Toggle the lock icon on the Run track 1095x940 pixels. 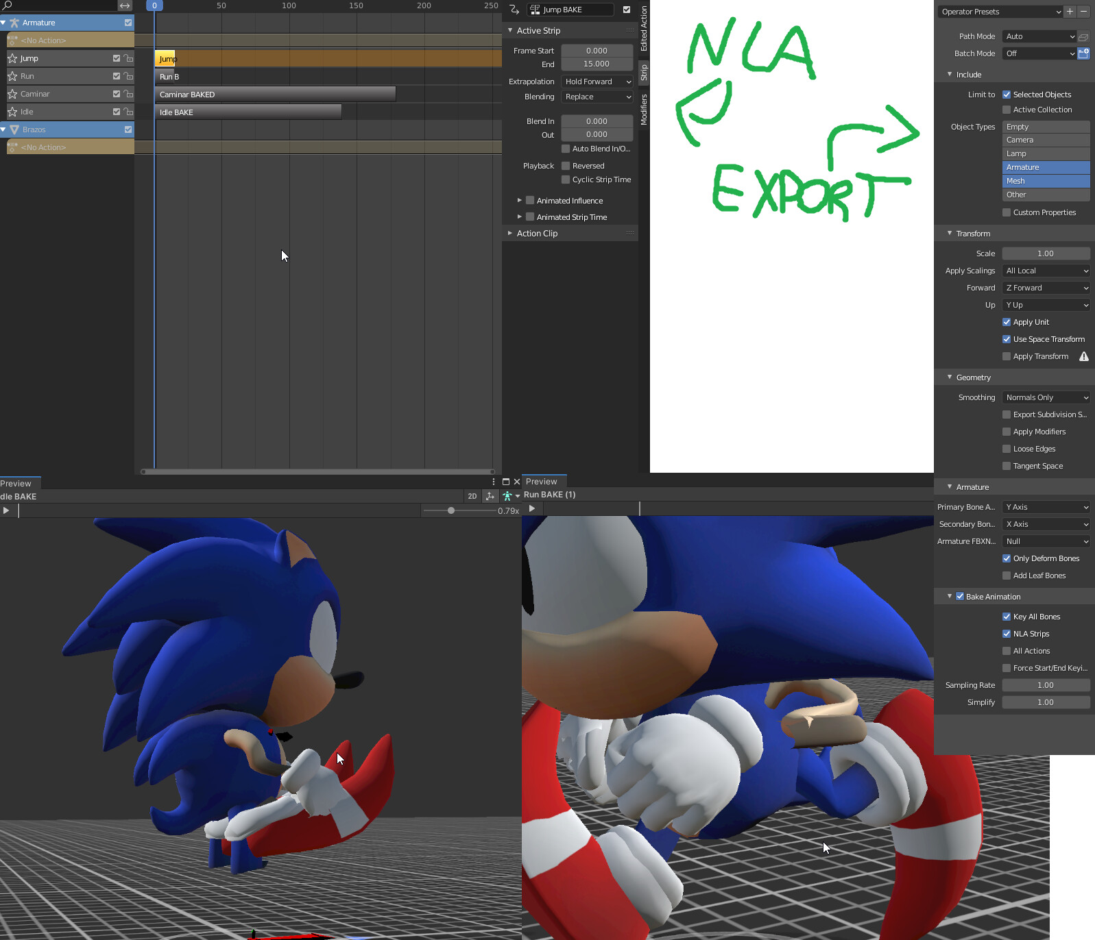[128, 76]
